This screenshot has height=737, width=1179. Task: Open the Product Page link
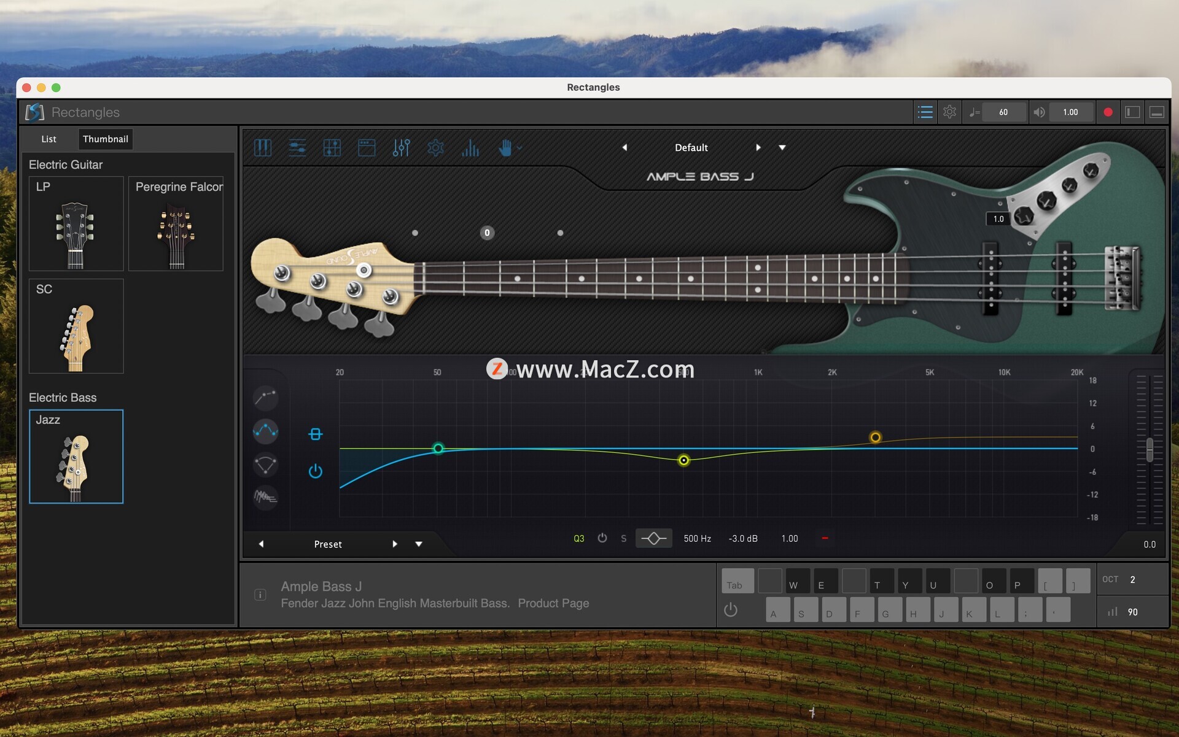tap(553, 603)
